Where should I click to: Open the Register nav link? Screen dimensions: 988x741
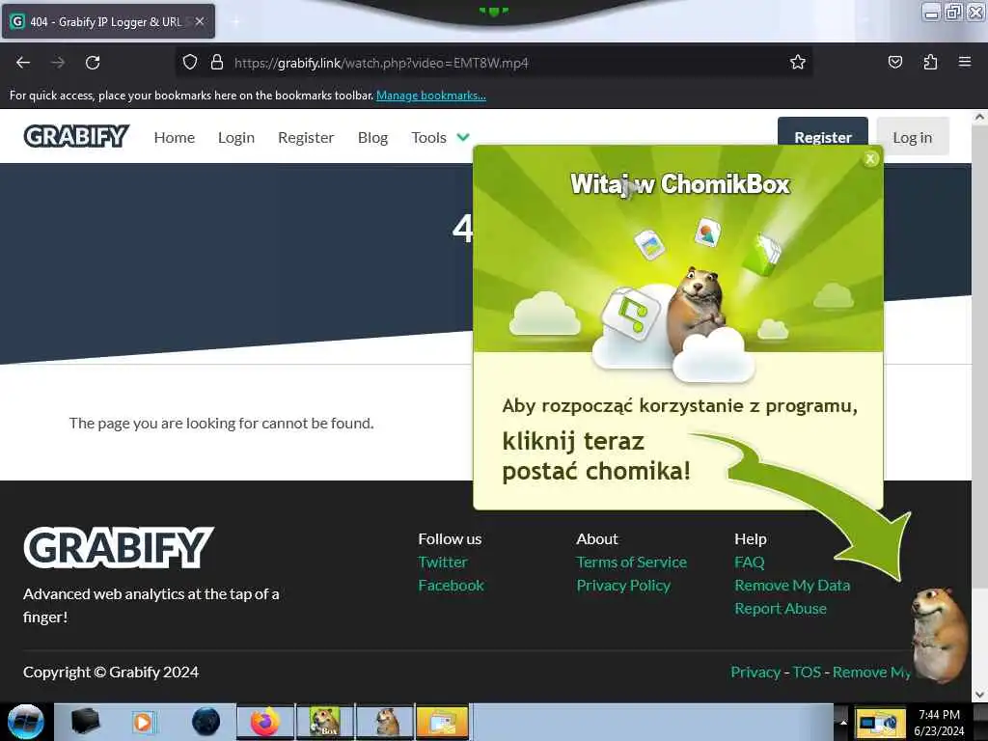point(306,137)
